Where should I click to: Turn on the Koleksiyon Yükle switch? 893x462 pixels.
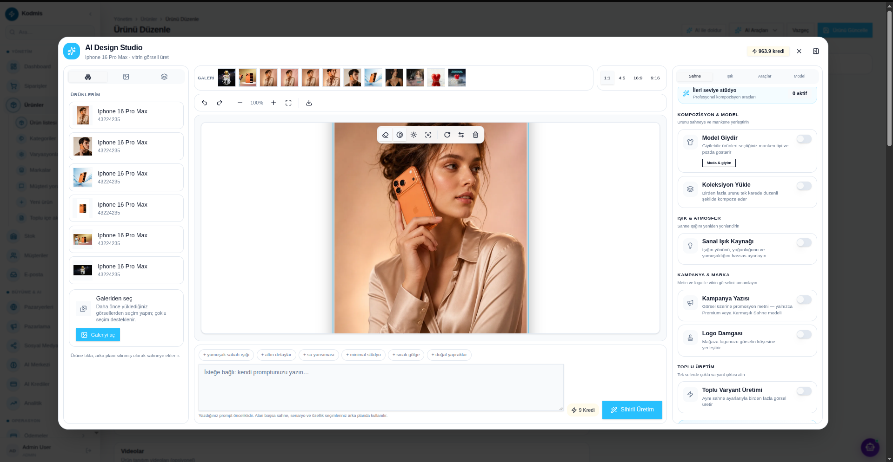(x=804, y=186)
